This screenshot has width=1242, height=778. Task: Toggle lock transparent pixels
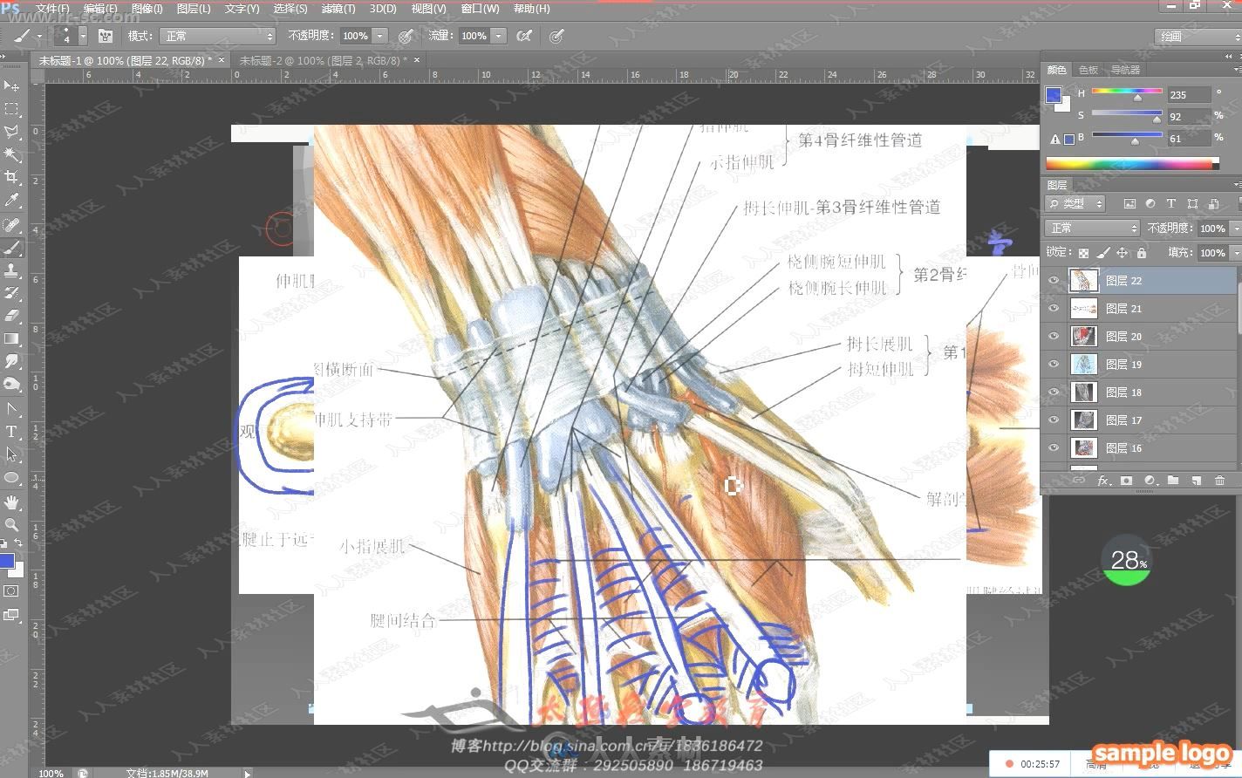click(x=1083, y=253)
